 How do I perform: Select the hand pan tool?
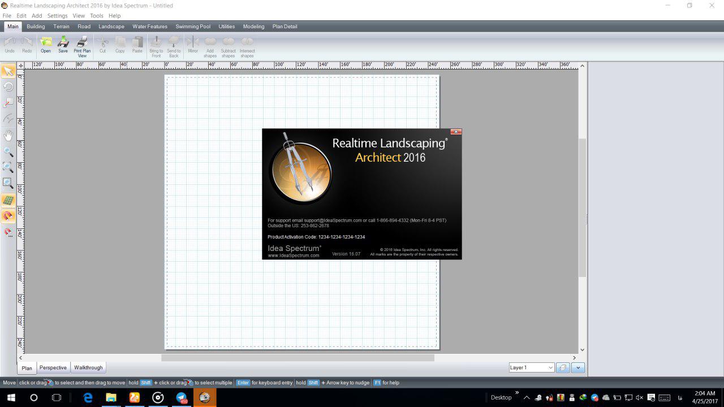[8, 136]
